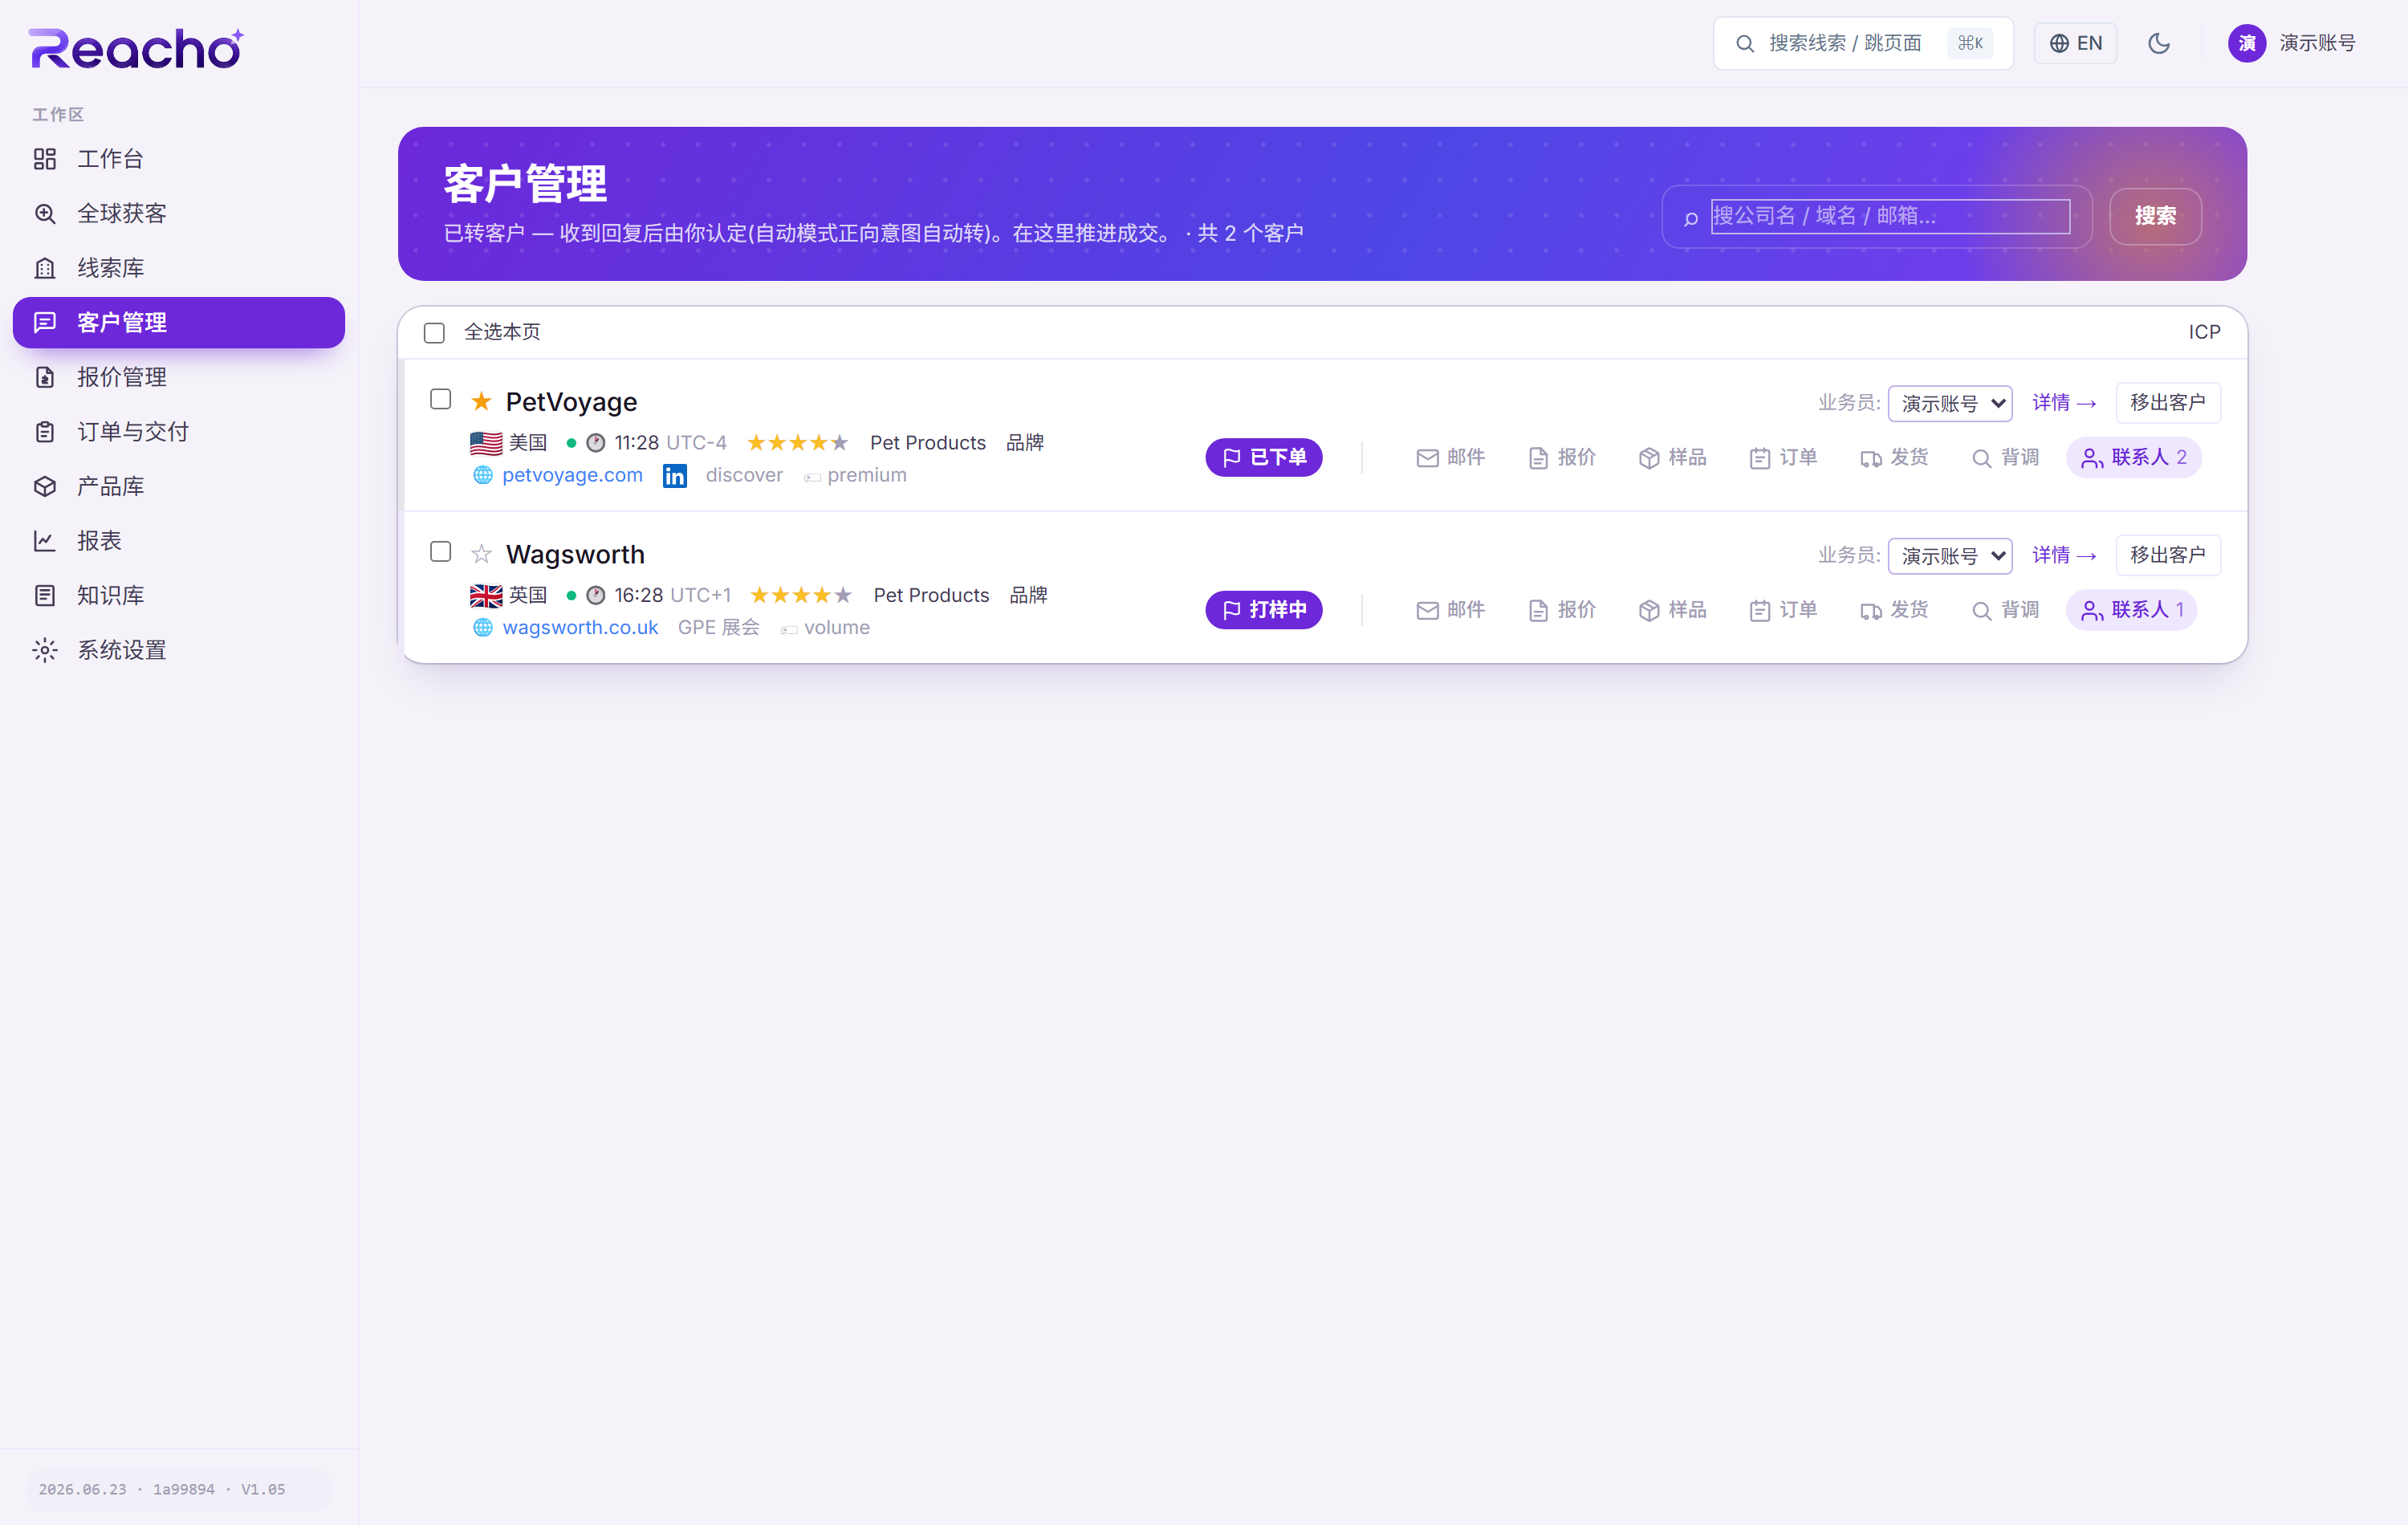
Task: Open 联系人 1 for Wagsworth
Action: point(2132,610)
